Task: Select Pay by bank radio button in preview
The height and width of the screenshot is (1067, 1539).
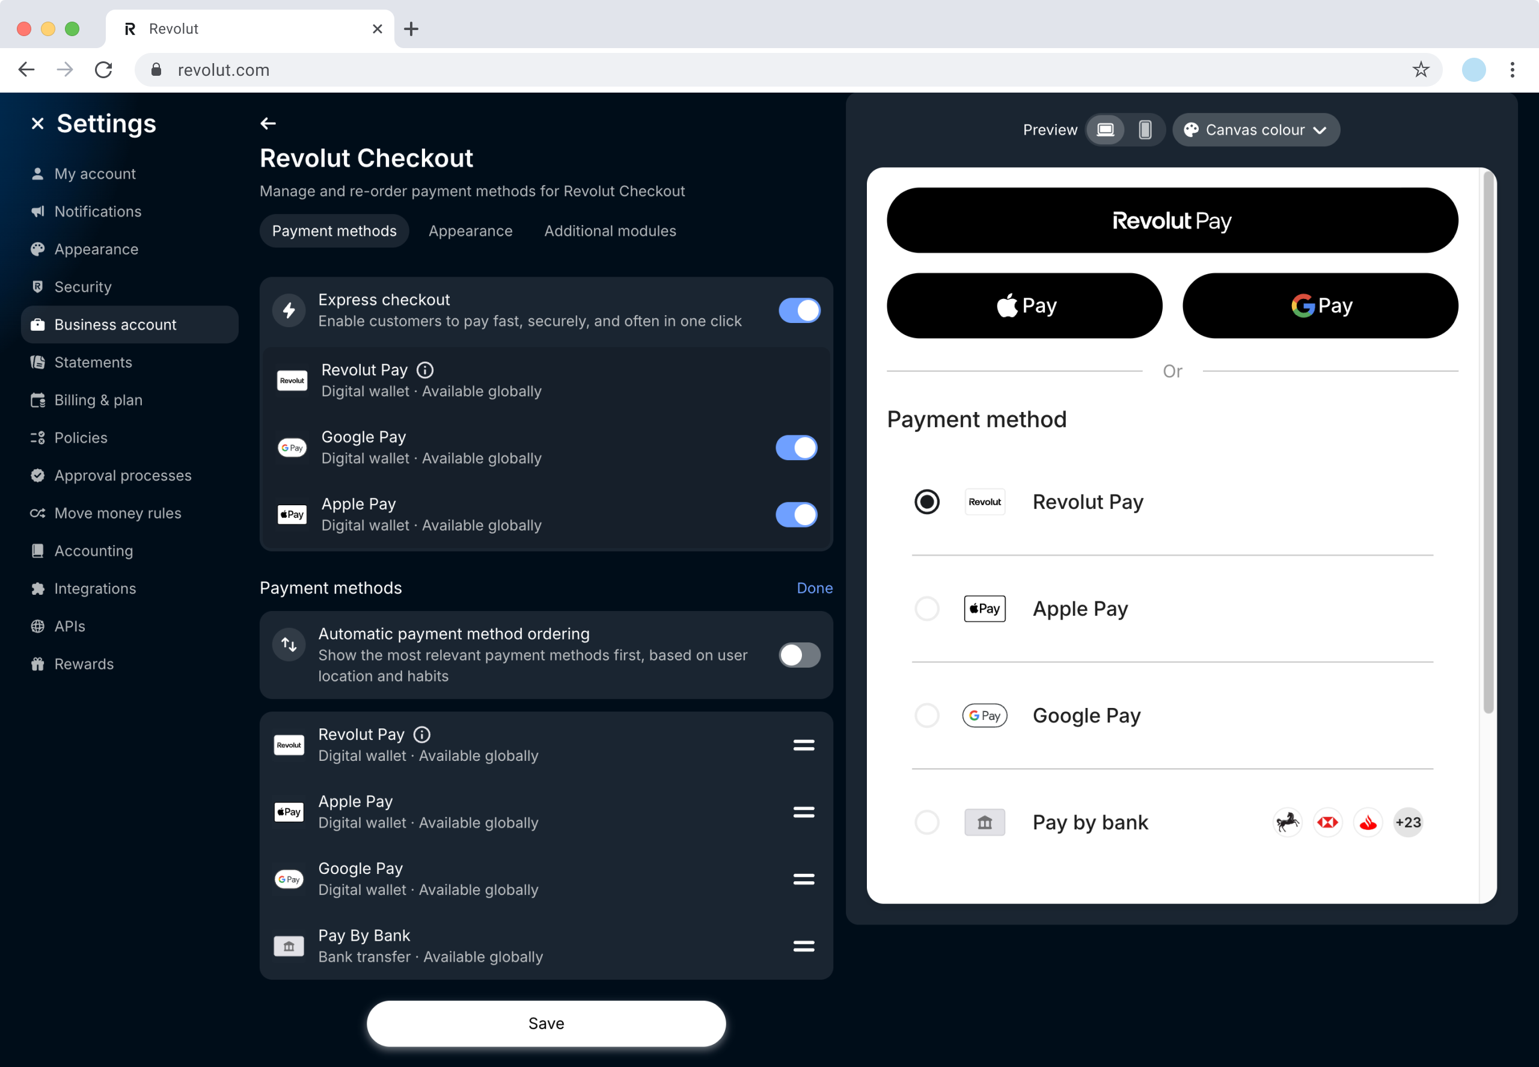Action: click(926, 822)
